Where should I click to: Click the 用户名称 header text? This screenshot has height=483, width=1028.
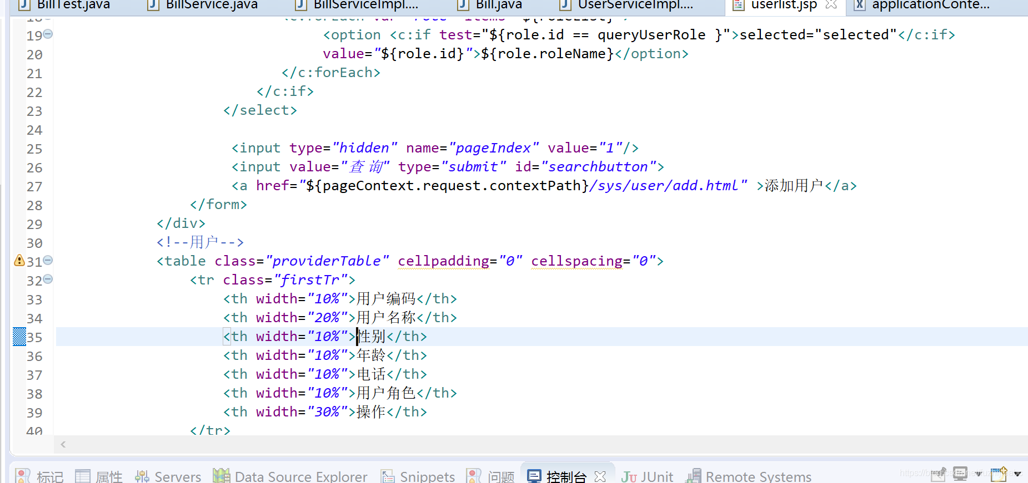(x=386, y=318)
